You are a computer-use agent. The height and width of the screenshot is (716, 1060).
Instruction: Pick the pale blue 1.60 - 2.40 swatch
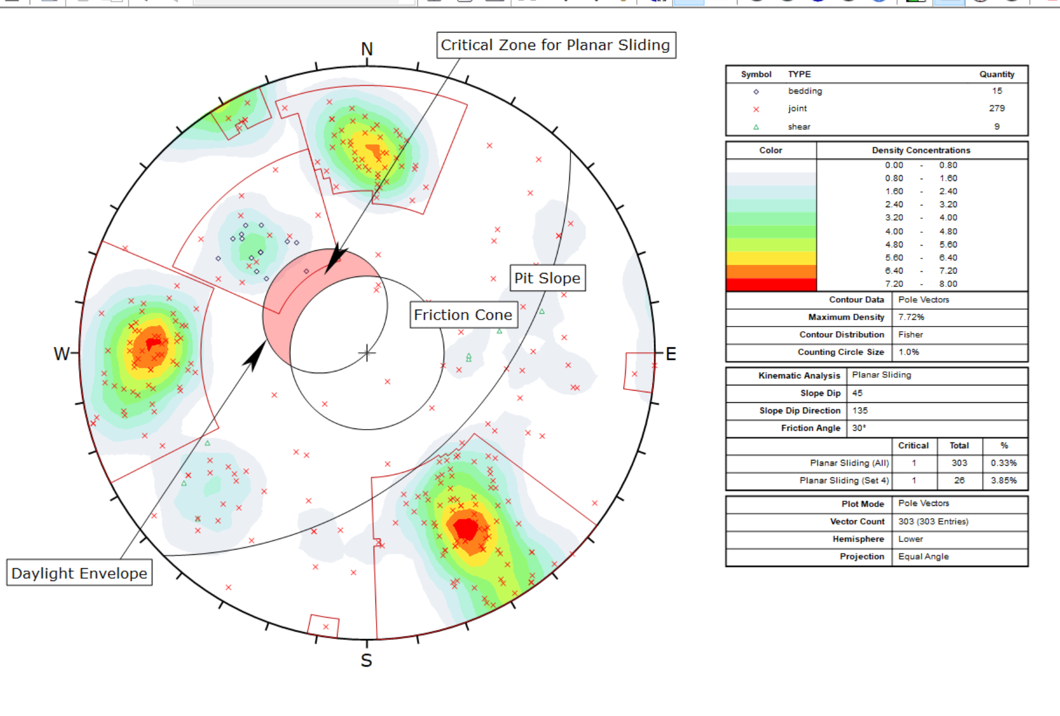point(771,192)
